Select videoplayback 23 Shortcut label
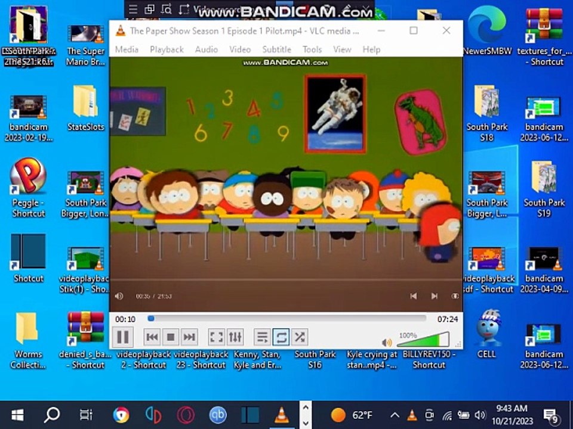Screen dimensions: 573x429 201,359
